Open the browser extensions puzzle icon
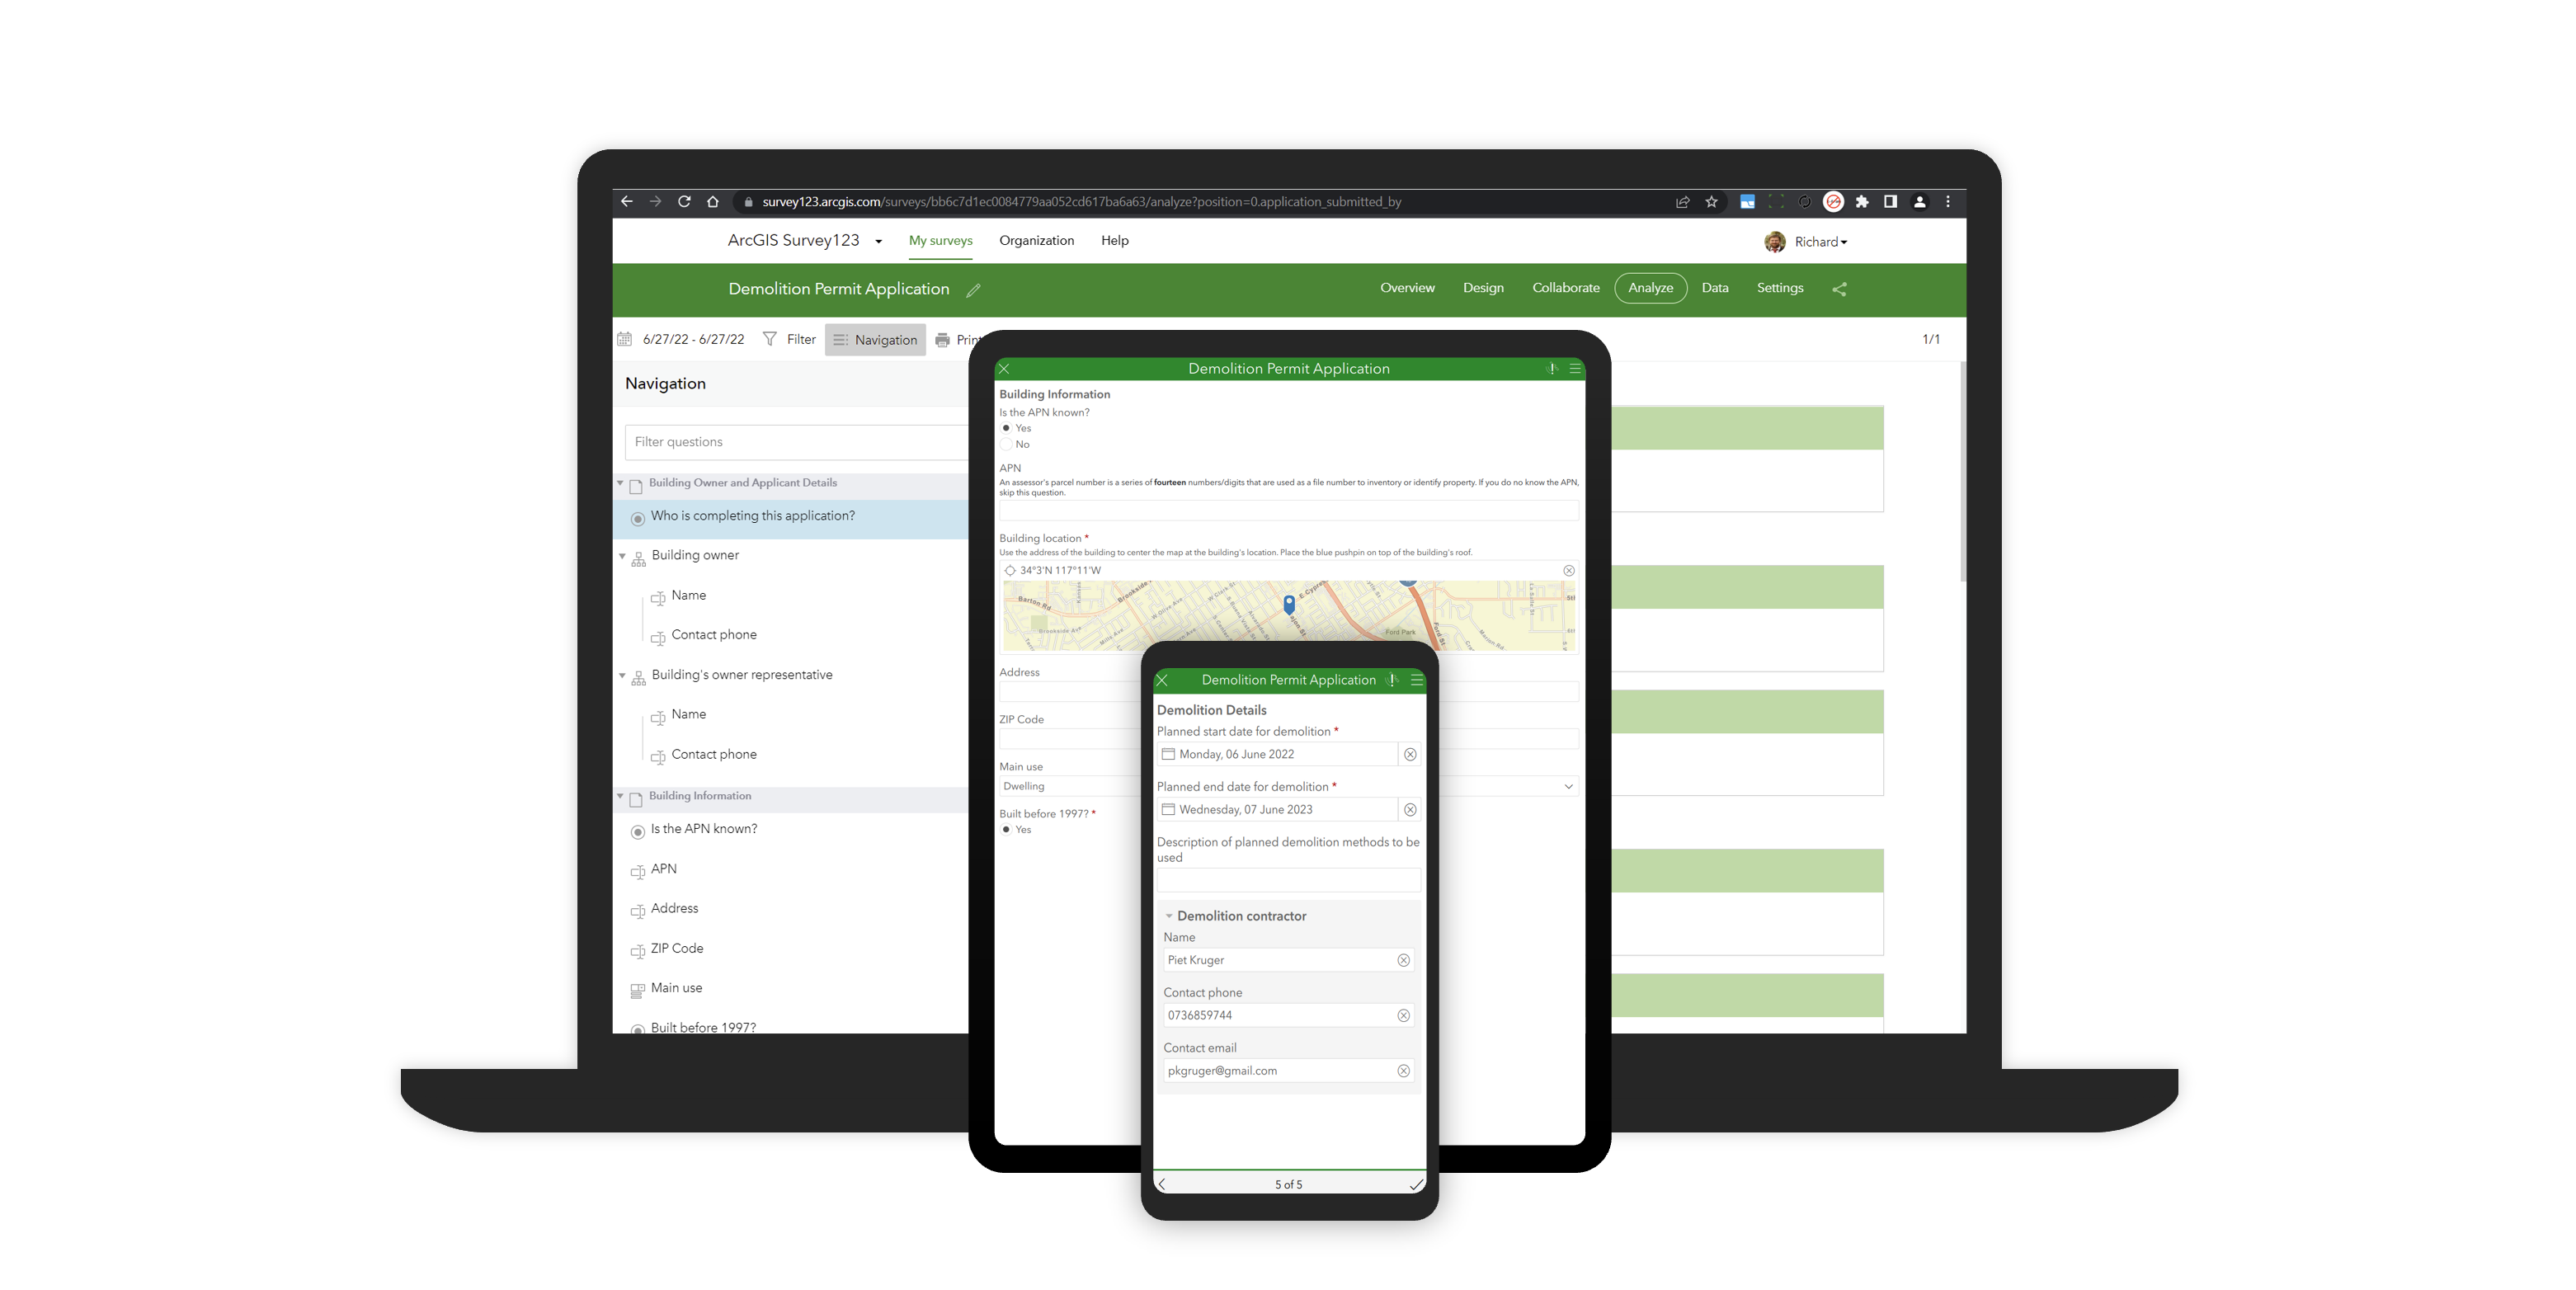This screenshot has height=1290, width=2576. (1862, 201)
